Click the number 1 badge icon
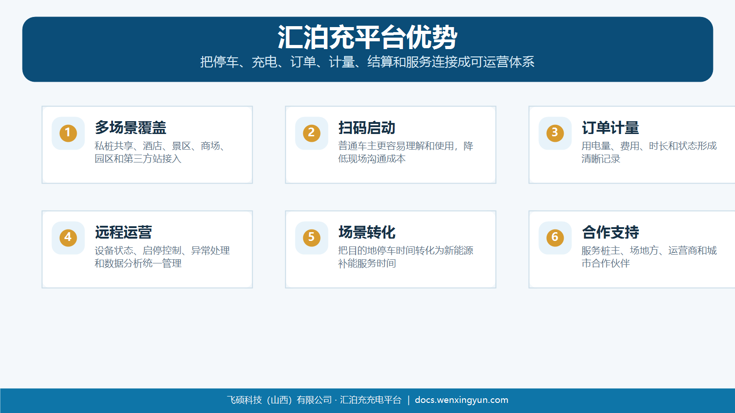Screen dimensions: 735x413 point(68,133)
